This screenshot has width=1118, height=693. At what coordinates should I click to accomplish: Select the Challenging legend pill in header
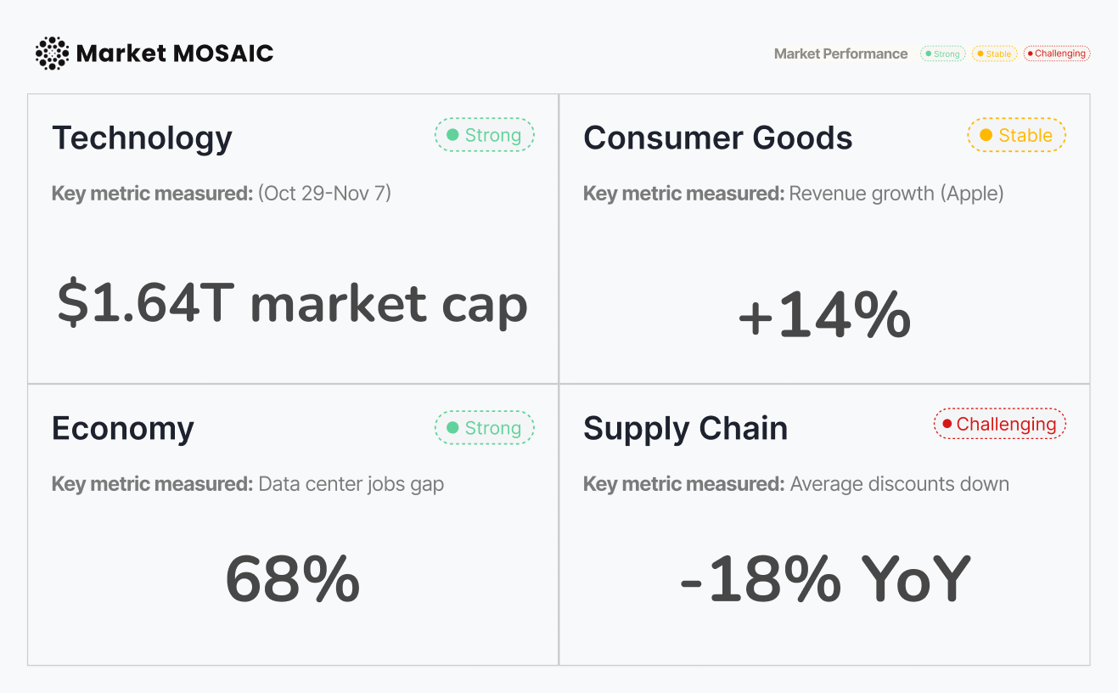(1056, 54)
